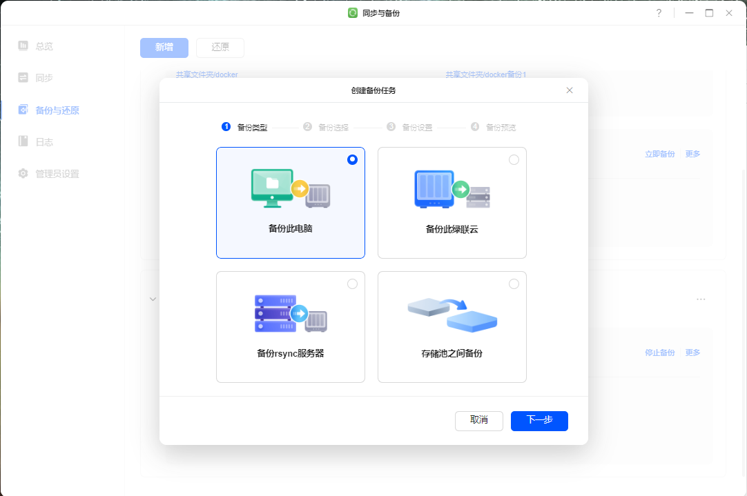Open the help question mark icon
Image resolution: width=747 pixels, height=496 pixels.
point(659,13)
